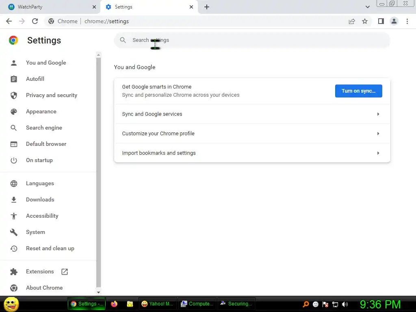Viewport: 416px width, 312px height.
Task: Click the shield icon for Privacy and security
Action: pos(14,95)
